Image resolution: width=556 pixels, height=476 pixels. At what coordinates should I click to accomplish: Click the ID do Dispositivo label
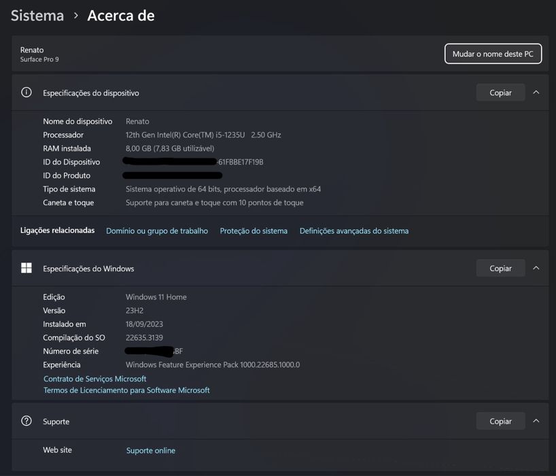tap(71, 162)
